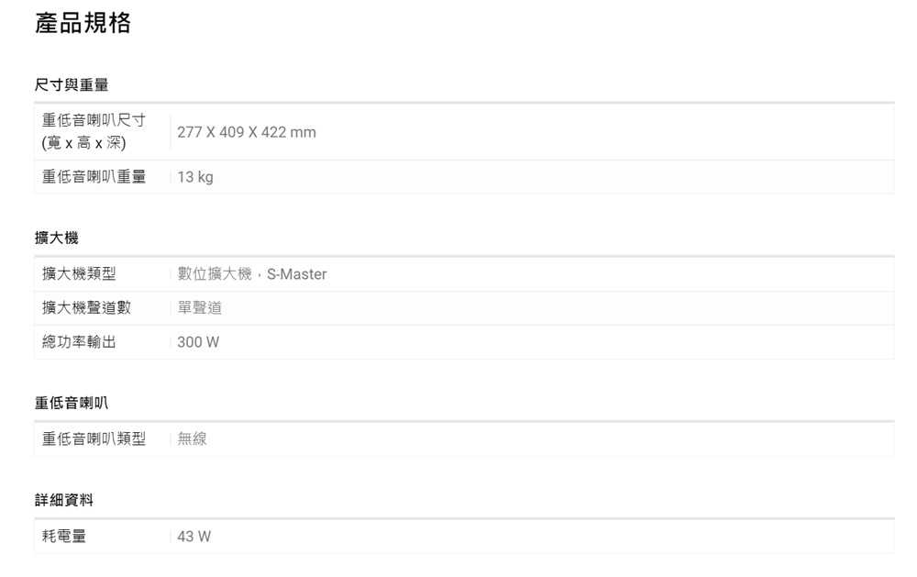Click the 無線 subwoofer type value
Viewport: 917px width, 577px height.
193,439
